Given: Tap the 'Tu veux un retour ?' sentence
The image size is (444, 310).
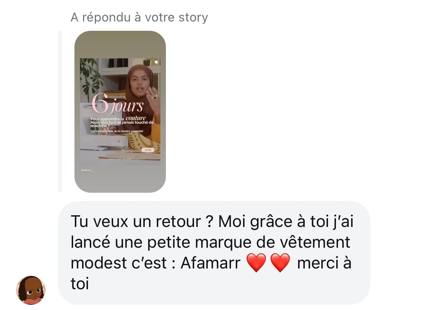Looking at the screenshot, I should coord(141,221).
